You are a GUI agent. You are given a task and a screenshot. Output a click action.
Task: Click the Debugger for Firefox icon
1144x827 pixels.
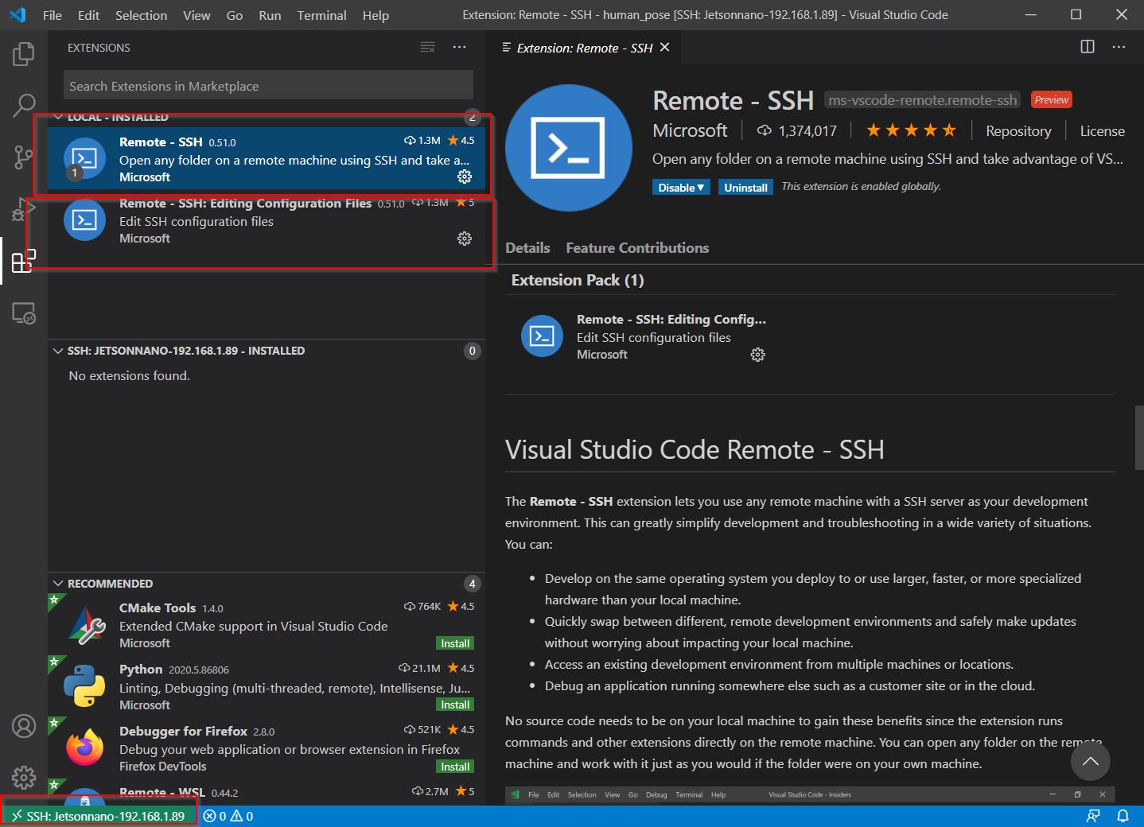[84, 747]
